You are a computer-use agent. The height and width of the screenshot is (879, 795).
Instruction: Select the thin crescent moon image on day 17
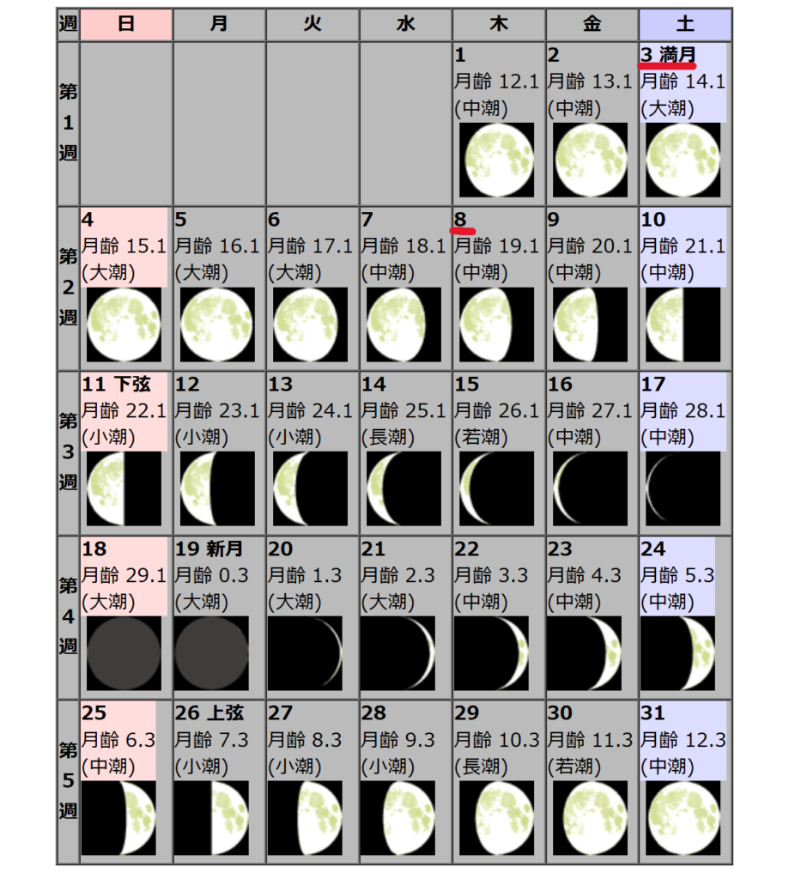[683, 488]
